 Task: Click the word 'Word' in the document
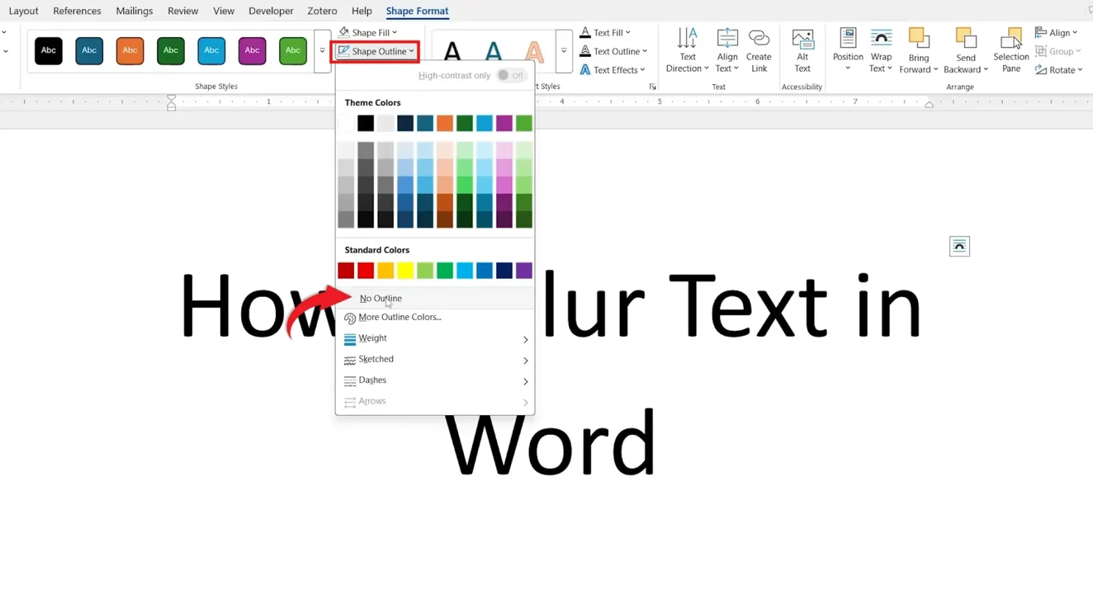point(550,442)
